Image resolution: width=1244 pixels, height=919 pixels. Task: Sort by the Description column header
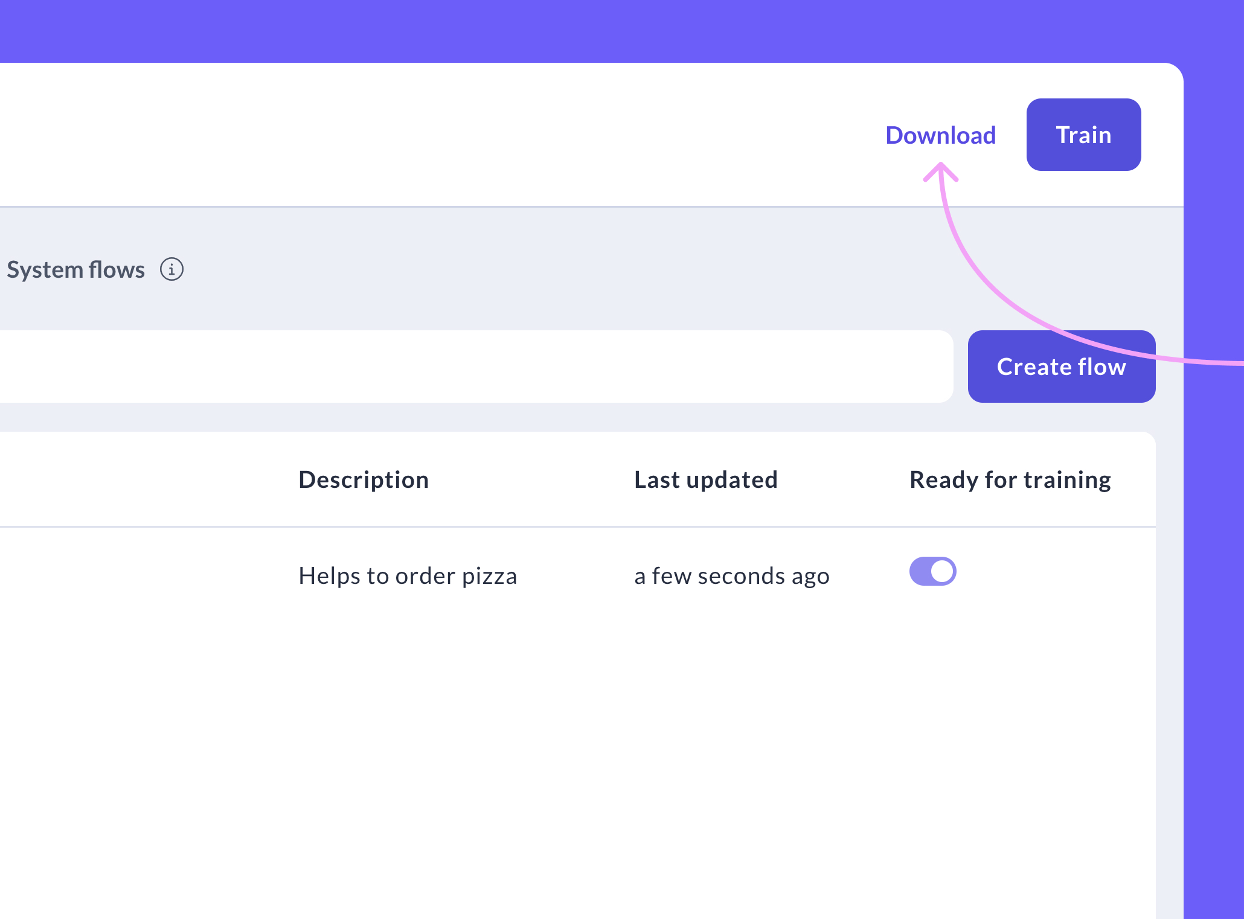(364, 480)
